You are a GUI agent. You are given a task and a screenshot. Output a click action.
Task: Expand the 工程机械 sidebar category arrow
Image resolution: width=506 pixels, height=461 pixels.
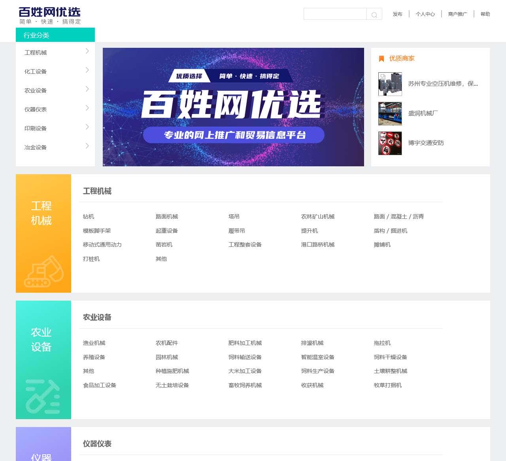point(87,51)
